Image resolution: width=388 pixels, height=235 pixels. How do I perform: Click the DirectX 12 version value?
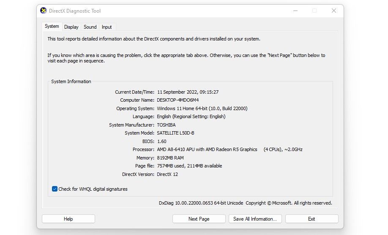click(167, 174)
